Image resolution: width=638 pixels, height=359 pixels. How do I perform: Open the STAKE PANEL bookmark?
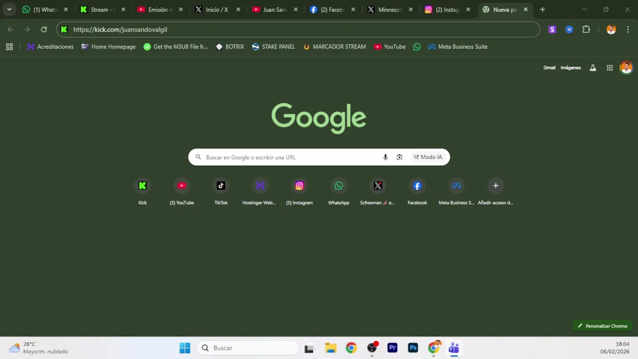coord(273,46)
